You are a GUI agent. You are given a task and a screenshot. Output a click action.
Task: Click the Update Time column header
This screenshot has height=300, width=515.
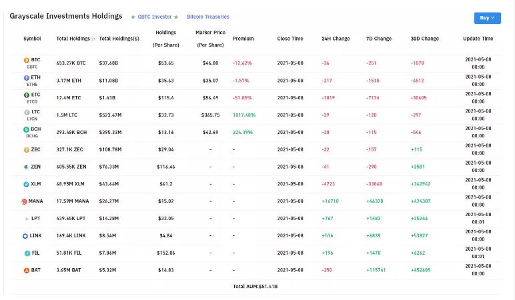click(x=478, y=39)
